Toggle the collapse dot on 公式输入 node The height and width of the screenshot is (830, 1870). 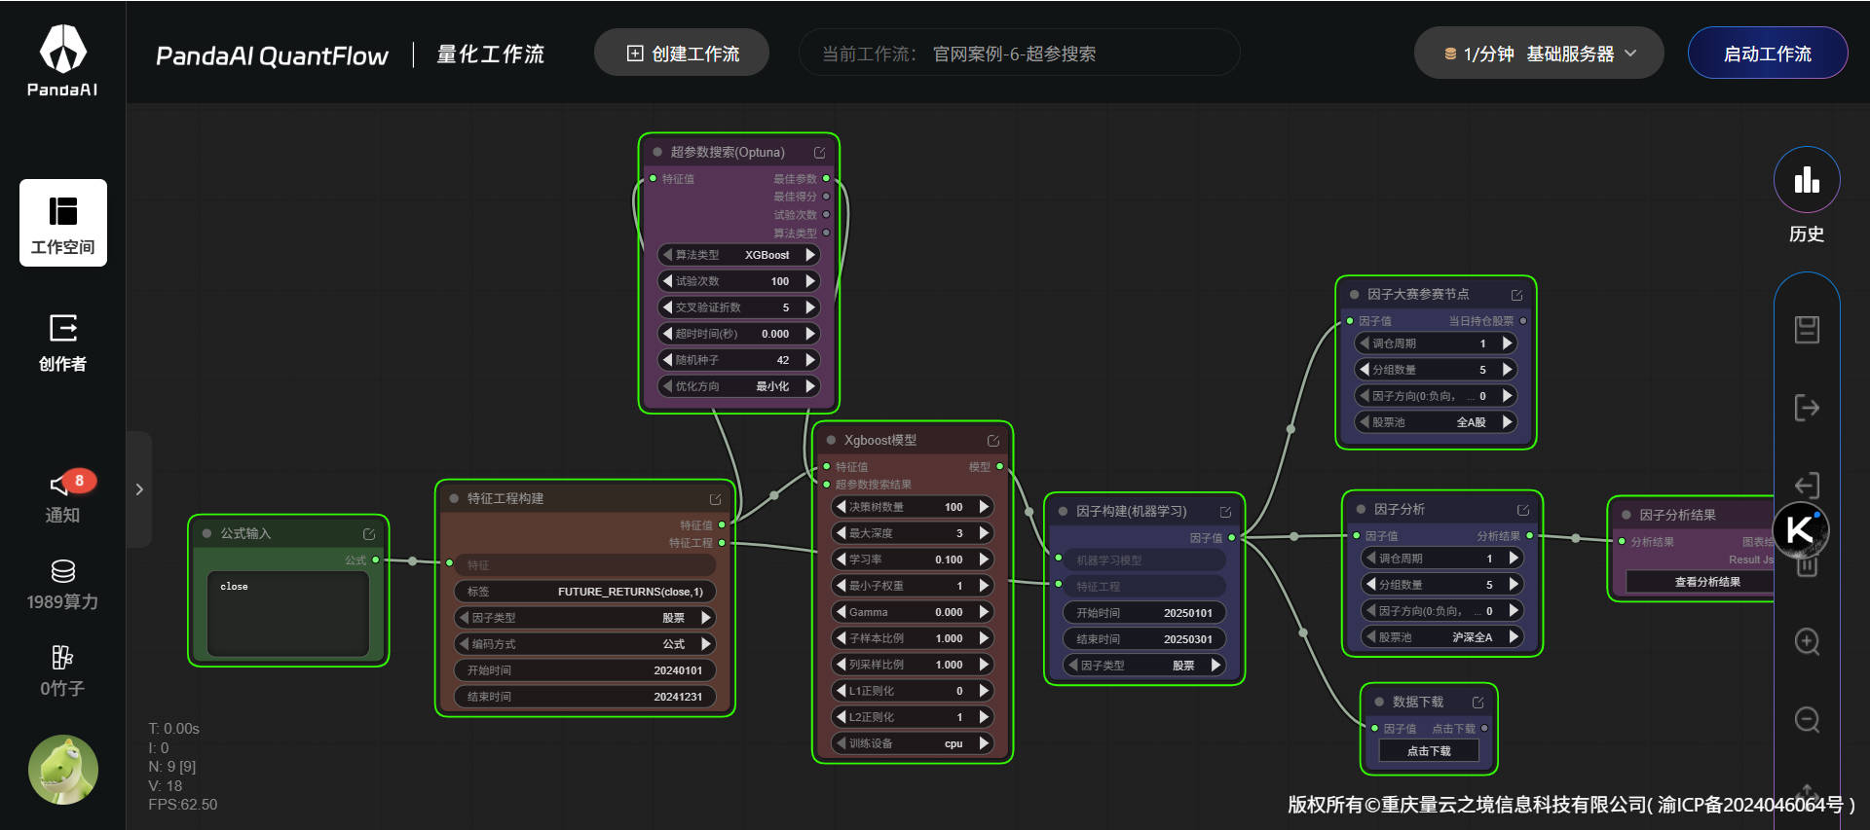206,533
